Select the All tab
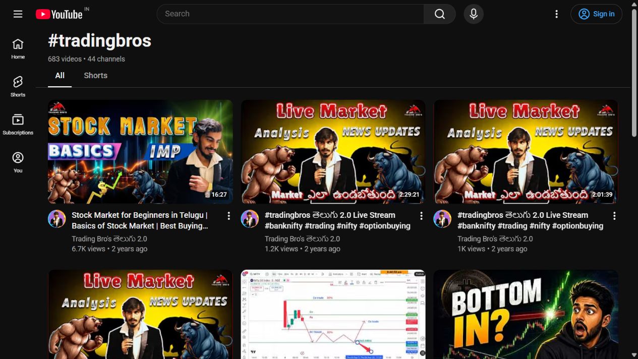The width and height of the screenshot is (638, 359). point(60,76)
